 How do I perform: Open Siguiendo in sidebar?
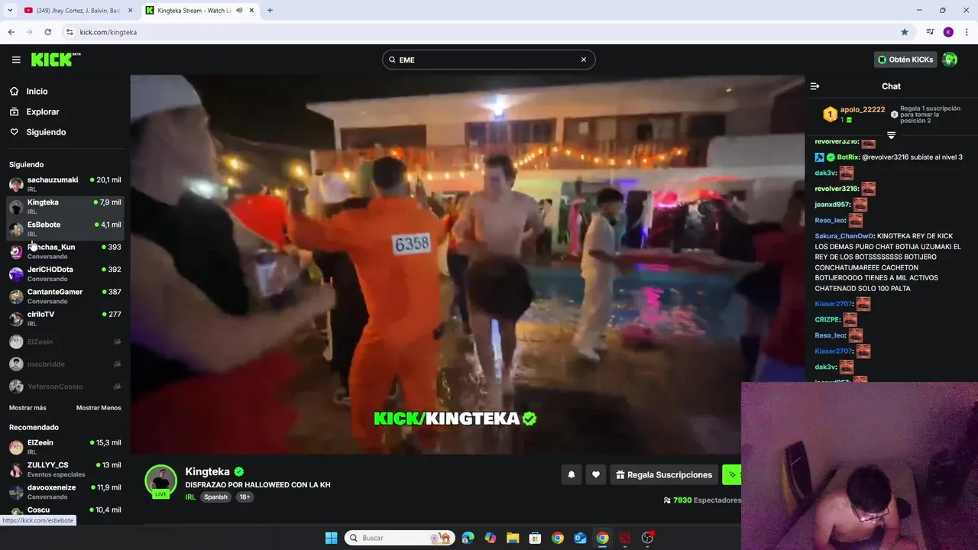(x=46, y=132)
